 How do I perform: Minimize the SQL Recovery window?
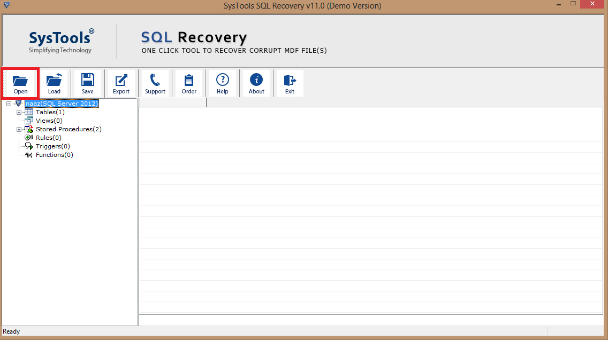559,5
